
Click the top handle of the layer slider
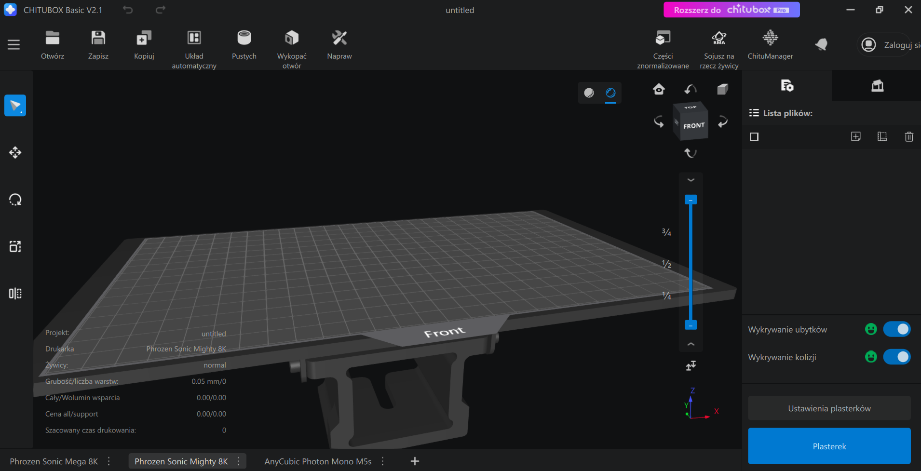(691, 200)
